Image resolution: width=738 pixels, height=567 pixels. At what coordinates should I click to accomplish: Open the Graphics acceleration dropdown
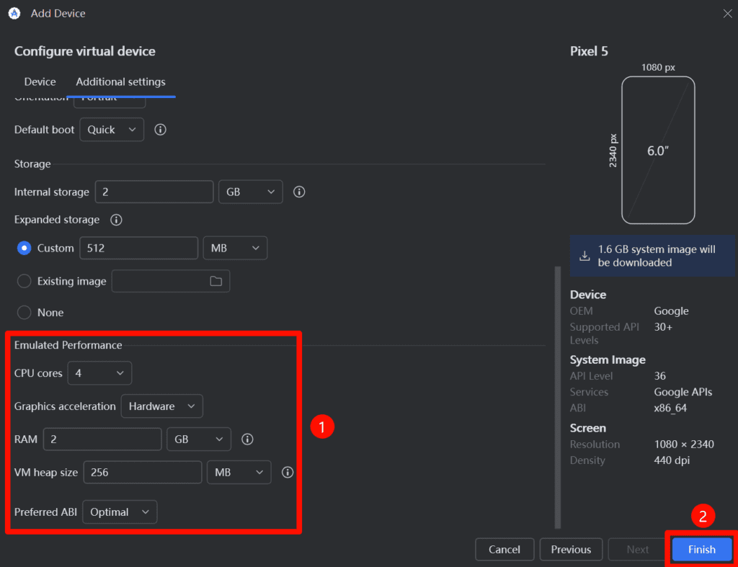tap(161, 406)
